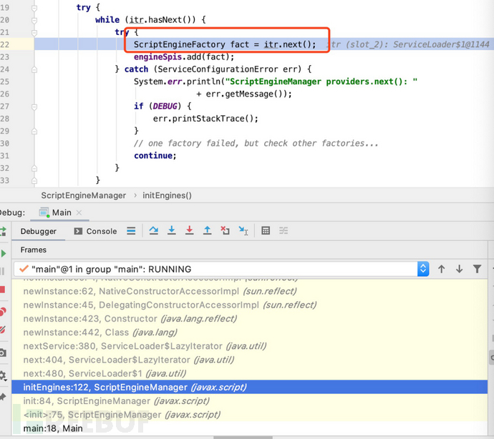Image resolution: width=494 pixels, height=439 pixels.
Task: Click the engineSpis.add(fact) code line
Action: click(x=184, y=57)
